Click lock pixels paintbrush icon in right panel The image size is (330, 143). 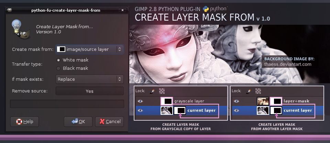(249, 91)
